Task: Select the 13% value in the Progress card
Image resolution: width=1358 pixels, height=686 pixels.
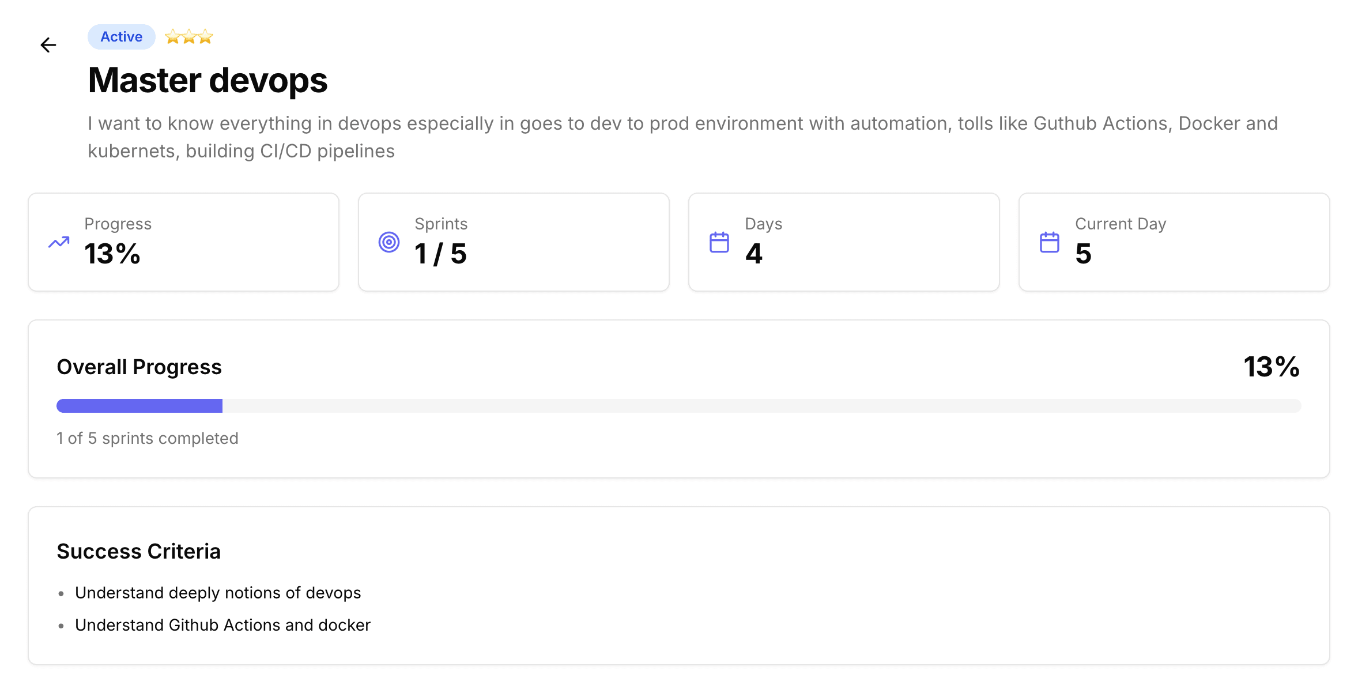Action: 112,254
